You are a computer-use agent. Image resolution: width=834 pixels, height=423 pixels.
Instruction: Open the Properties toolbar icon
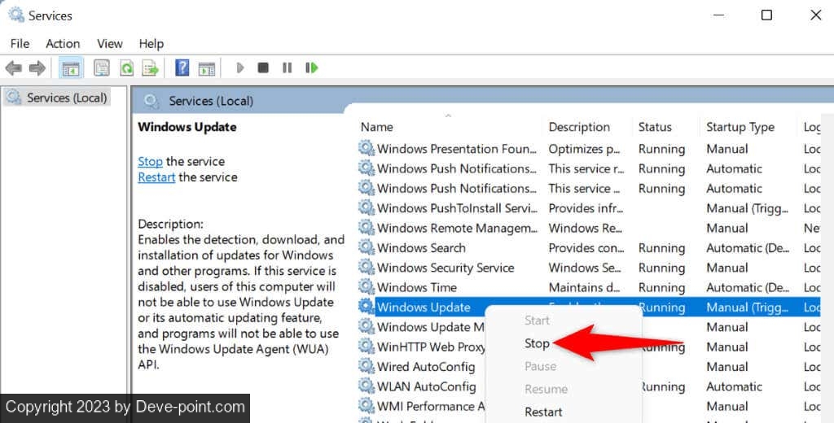coord(102,68)
